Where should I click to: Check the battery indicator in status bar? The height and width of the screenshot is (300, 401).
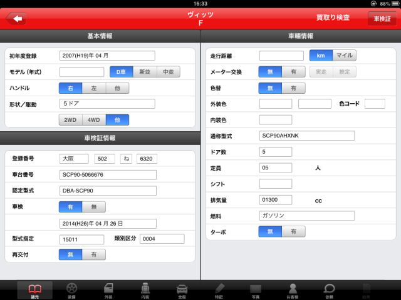click(395, 4)
